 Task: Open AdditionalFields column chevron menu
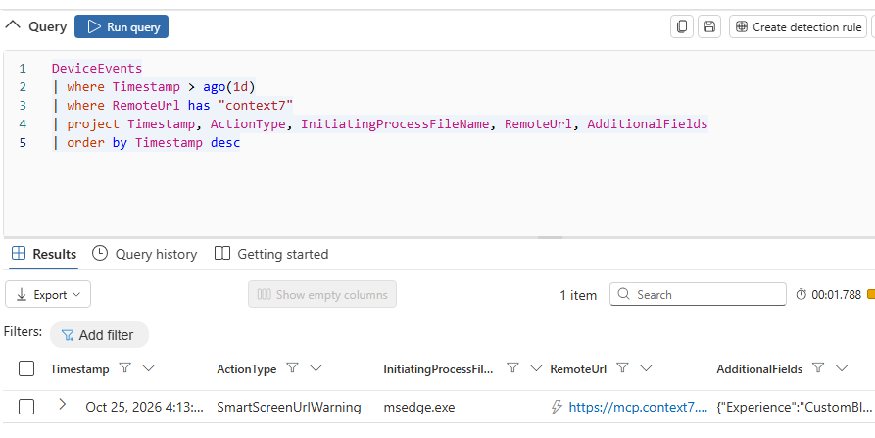point(842,368)
